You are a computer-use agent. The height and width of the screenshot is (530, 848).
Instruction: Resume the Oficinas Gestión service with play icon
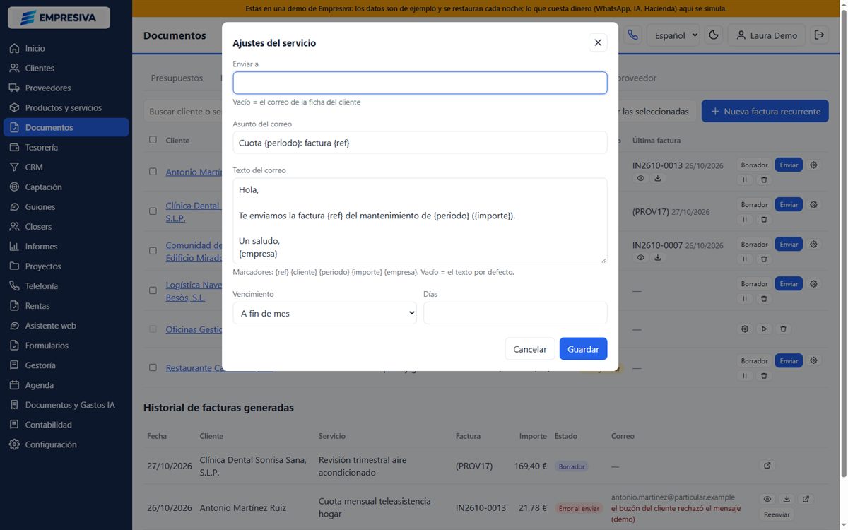[764, 329]
